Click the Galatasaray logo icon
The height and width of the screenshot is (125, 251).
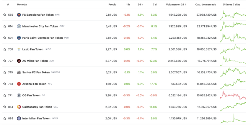19,107
